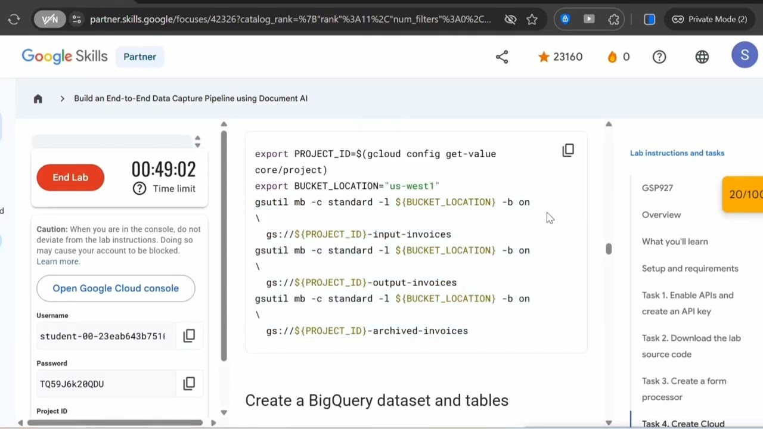Click horizontal scrollbar right arrow

click(x=213, y=423)
